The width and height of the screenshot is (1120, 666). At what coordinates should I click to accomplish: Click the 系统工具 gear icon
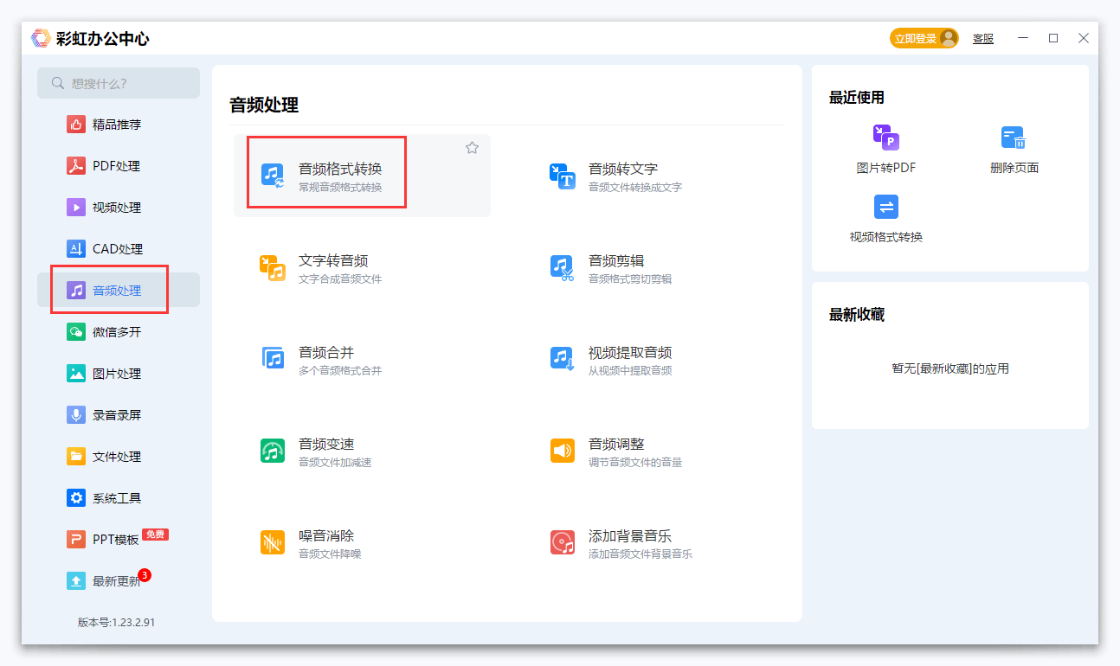click(76, 497)
